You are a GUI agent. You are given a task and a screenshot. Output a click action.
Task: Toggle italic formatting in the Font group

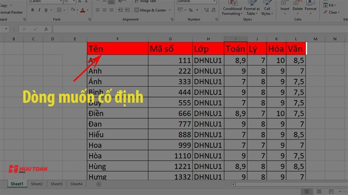(40, 10)
